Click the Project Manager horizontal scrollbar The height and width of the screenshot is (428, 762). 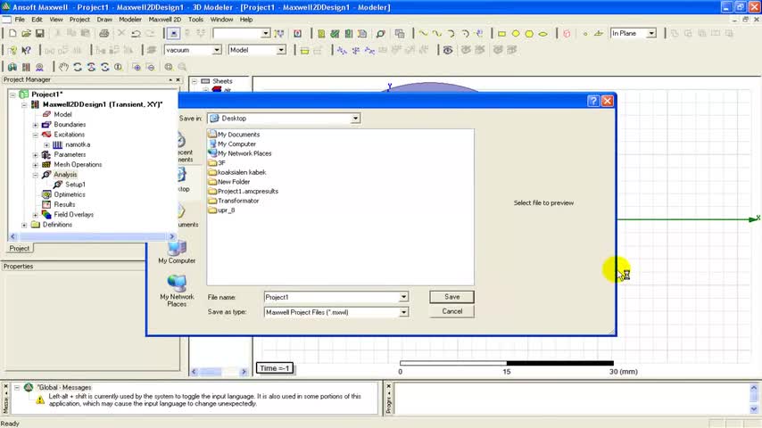[92, 236]
